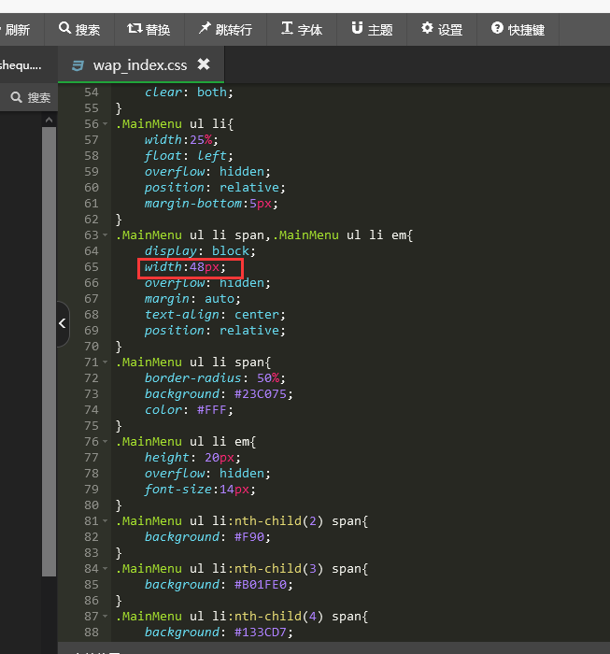Click the magnifier icon for 搜索 in toolbar
Viewport: 610px width, 654px height.
[x=64, y=29]
